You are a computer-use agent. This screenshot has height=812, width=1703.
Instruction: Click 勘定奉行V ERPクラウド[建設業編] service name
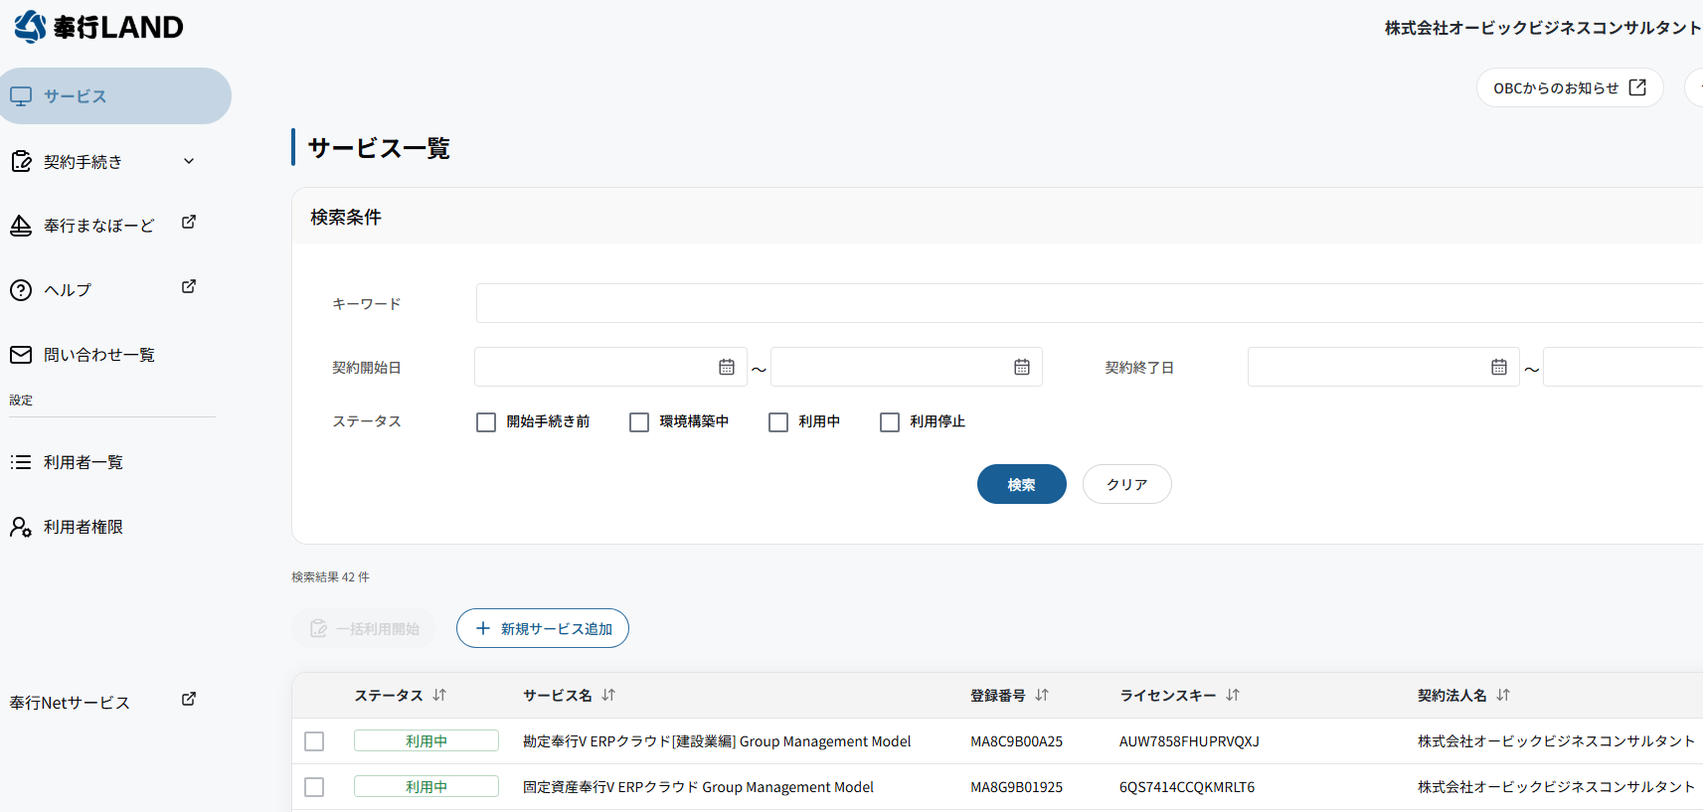(x=717, y=741)
